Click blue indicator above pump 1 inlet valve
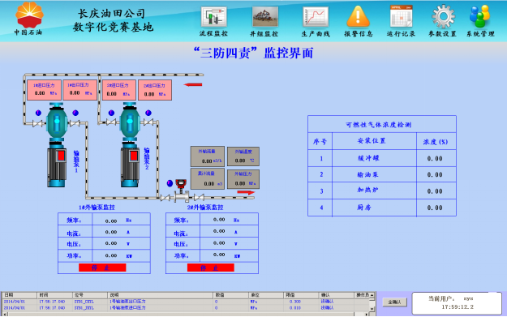 [x=38, y=113]
